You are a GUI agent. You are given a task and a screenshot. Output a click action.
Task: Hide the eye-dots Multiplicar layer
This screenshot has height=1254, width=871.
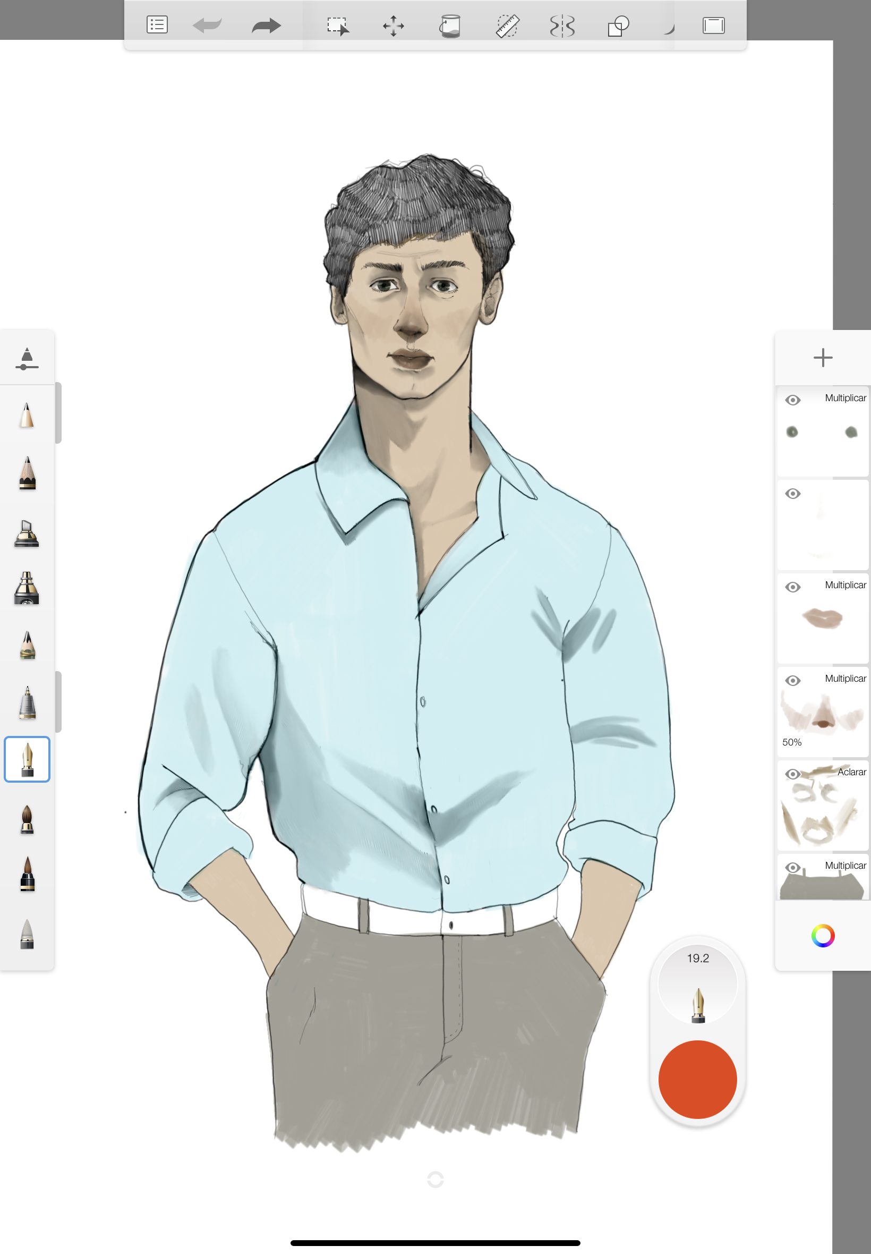pyautogui.click(x=793, y=400)
